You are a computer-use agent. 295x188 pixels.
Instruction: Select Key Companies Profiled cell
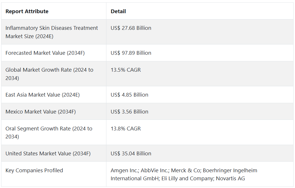(x=34, y=171)
